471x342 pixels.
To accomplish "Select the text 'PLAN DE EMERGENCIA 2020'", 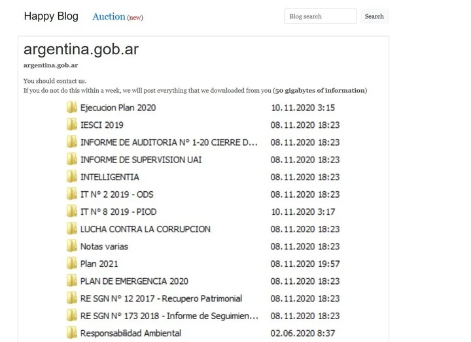I will [134, 281].
